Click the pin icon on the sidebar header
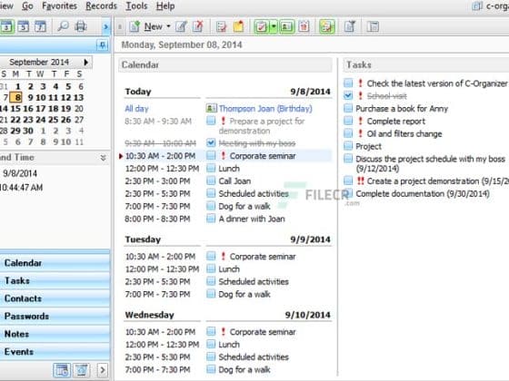 (102, 44)
